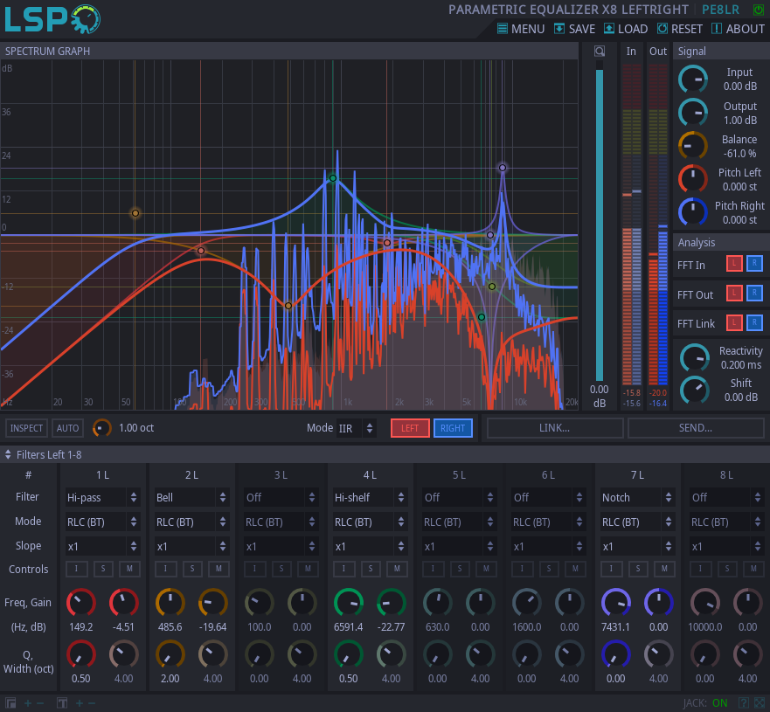Open filter 2 L type dropdown showing Bell

point(192,498)
